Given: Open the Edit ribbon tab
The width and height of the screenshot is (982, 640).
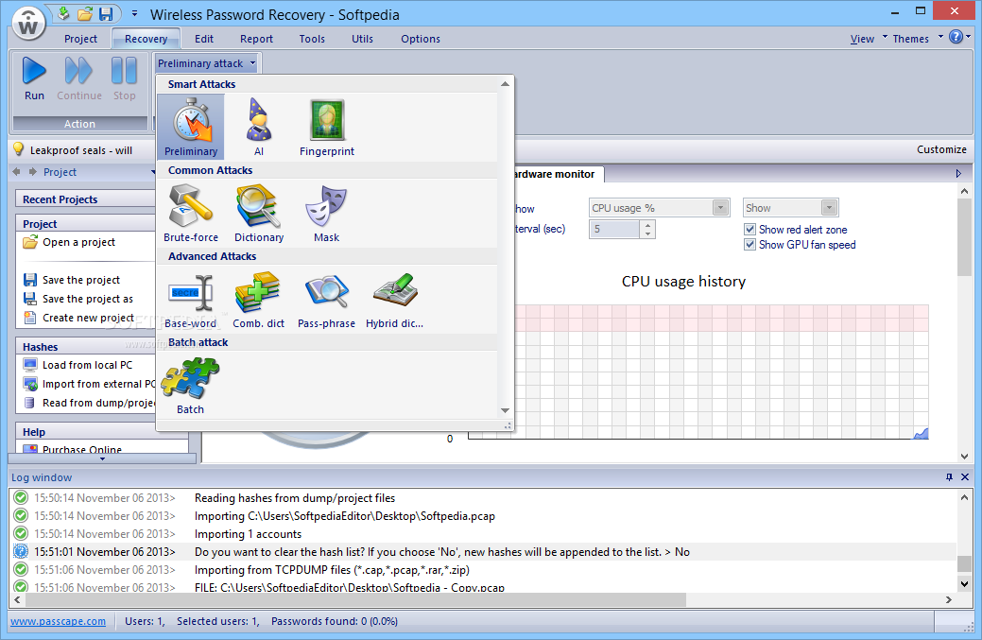Looking at the screenshot, I should click(x=204, y=39).
